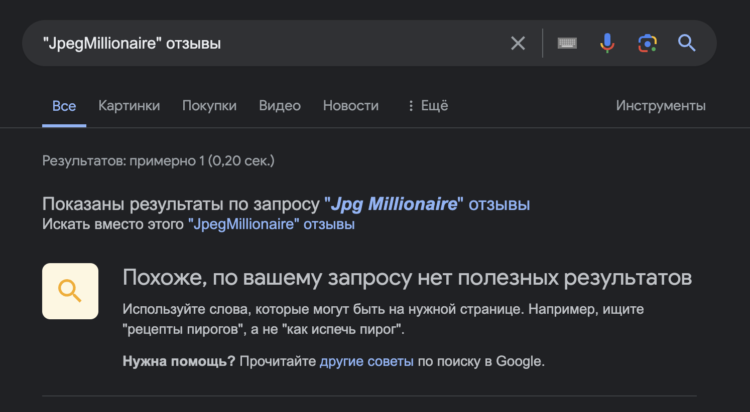Viewport: 750px width, 412px height.
Task: Go to the Видео tab
Action: [x=280, y=106]
